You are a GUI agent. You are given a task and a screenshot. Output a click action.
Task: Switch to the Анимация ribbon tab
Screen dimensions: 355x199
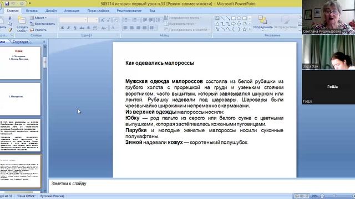72,11
